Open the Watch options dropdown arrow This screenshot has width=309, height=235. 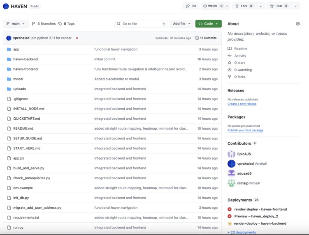(227, 6)
